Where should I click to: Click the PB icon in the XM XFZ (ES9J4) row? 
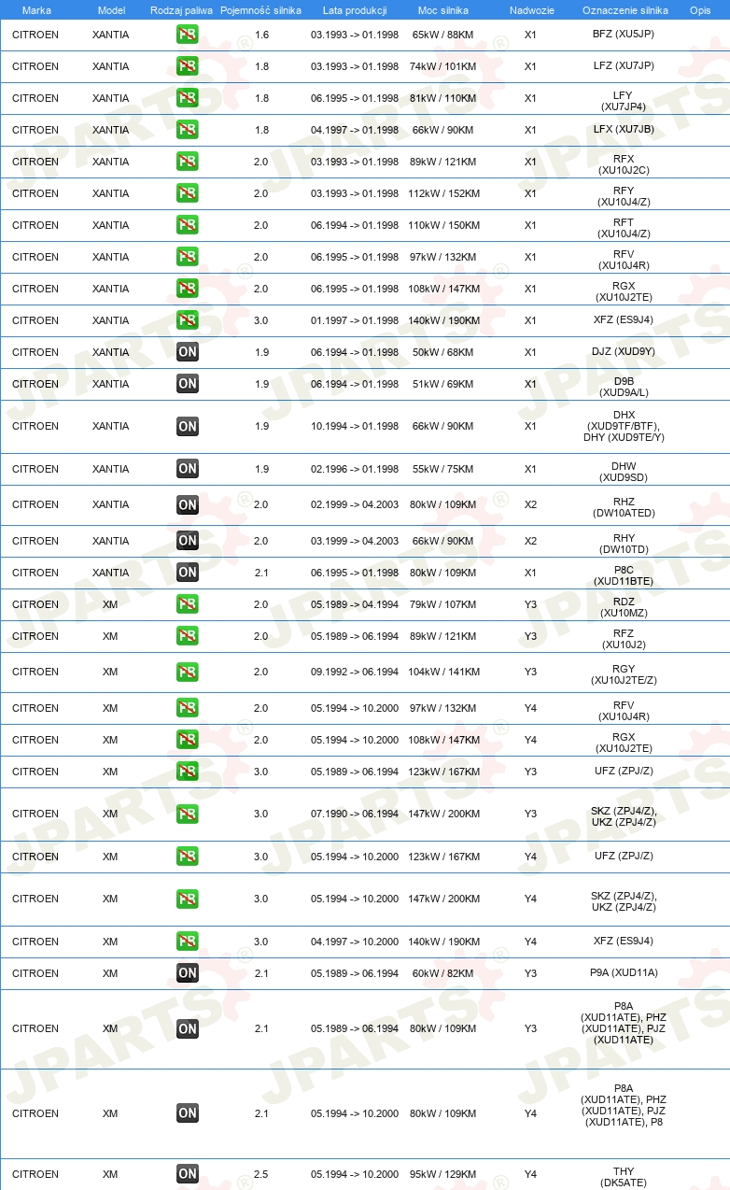pyautogui.click(x=188, y=942)
